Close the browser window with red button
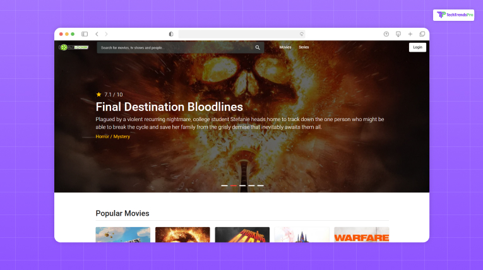 [61, 34]
